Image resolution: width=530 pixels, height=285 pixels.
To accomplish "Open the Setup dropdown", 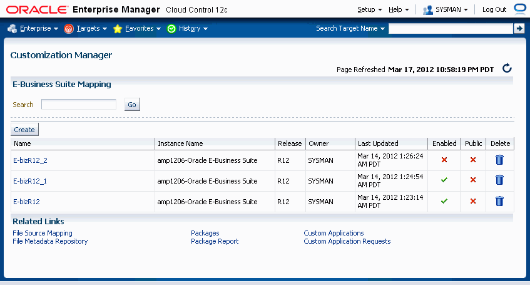I will coord(369,10).
